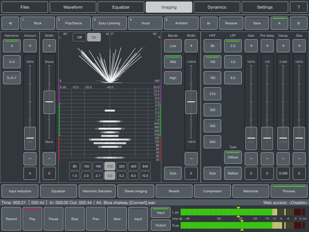Decrease Pre delay with minus button
Screen dimensions: 309x232
[267, 158]
